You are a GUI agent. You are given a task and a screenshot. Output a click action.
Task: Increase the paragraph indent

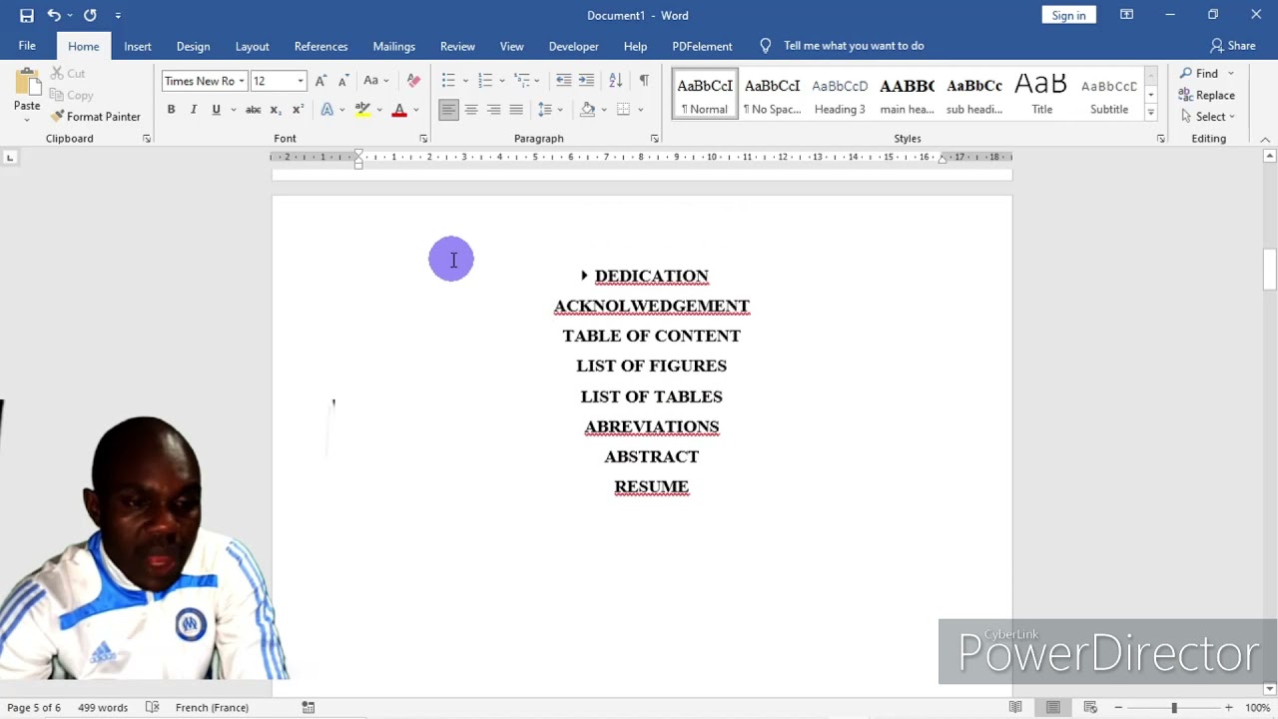[x=586, y=81]
